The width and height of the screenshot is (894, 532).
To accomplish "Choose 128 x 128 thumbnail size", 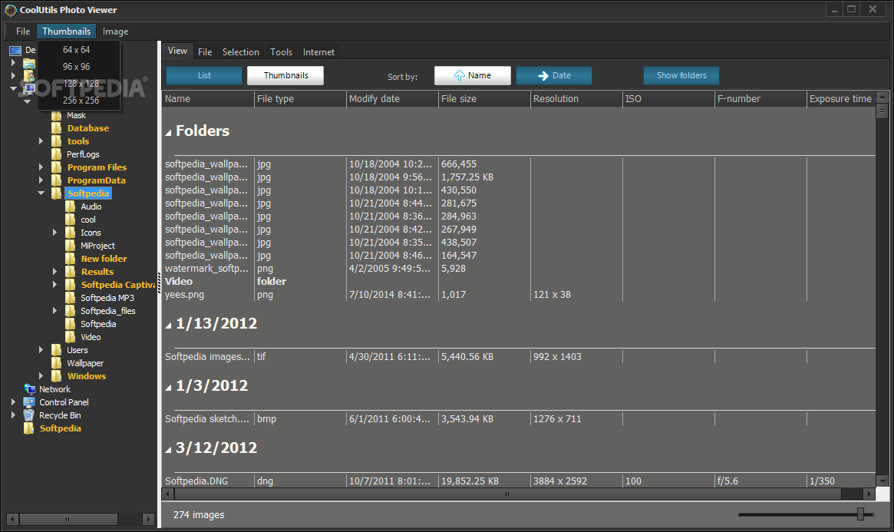I will click(x=81, y=83).
